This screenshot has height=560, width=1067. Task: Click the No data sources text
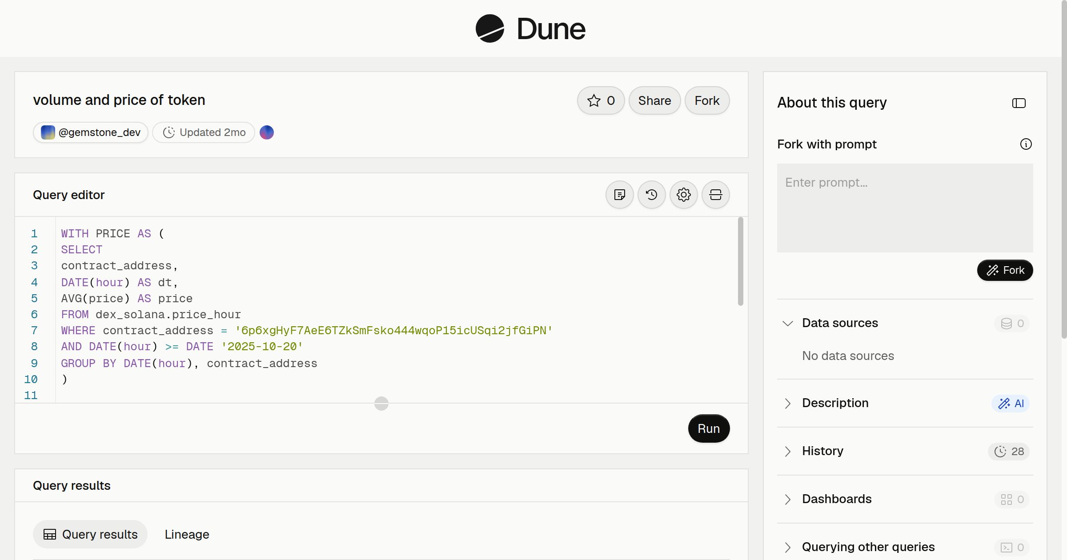click(x=848, y=356)
